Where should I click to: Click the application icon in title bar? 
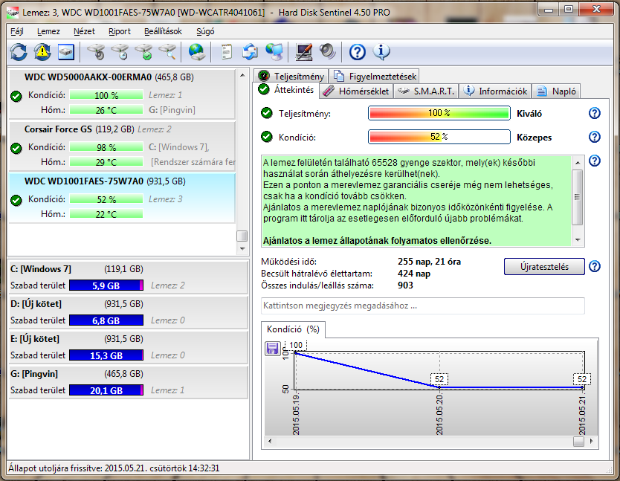click(13, 13)
